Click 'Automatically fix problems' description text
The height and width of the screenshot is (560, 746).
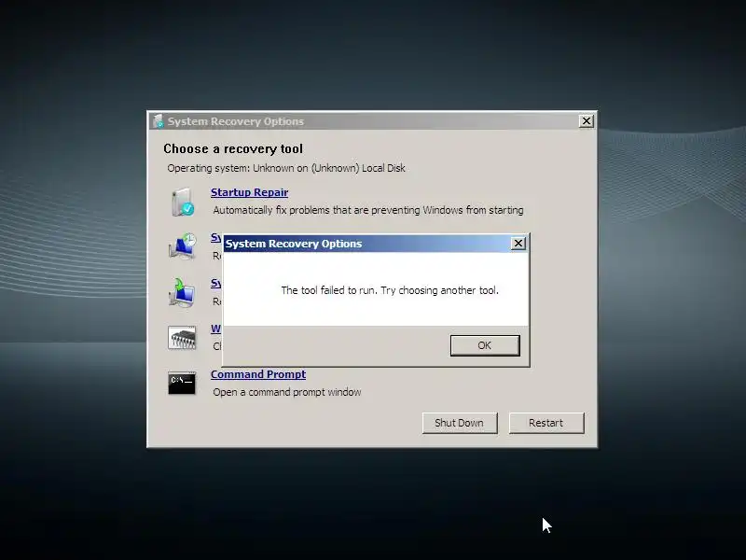[x=368, y=210]
